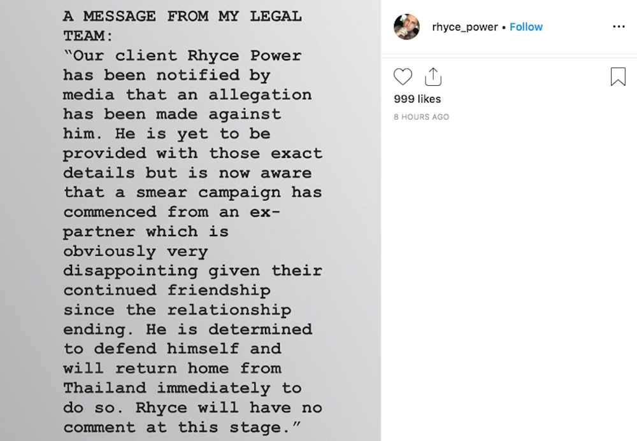Open the post permalink via 8 HOURS AGO

(x=421, y=116)
